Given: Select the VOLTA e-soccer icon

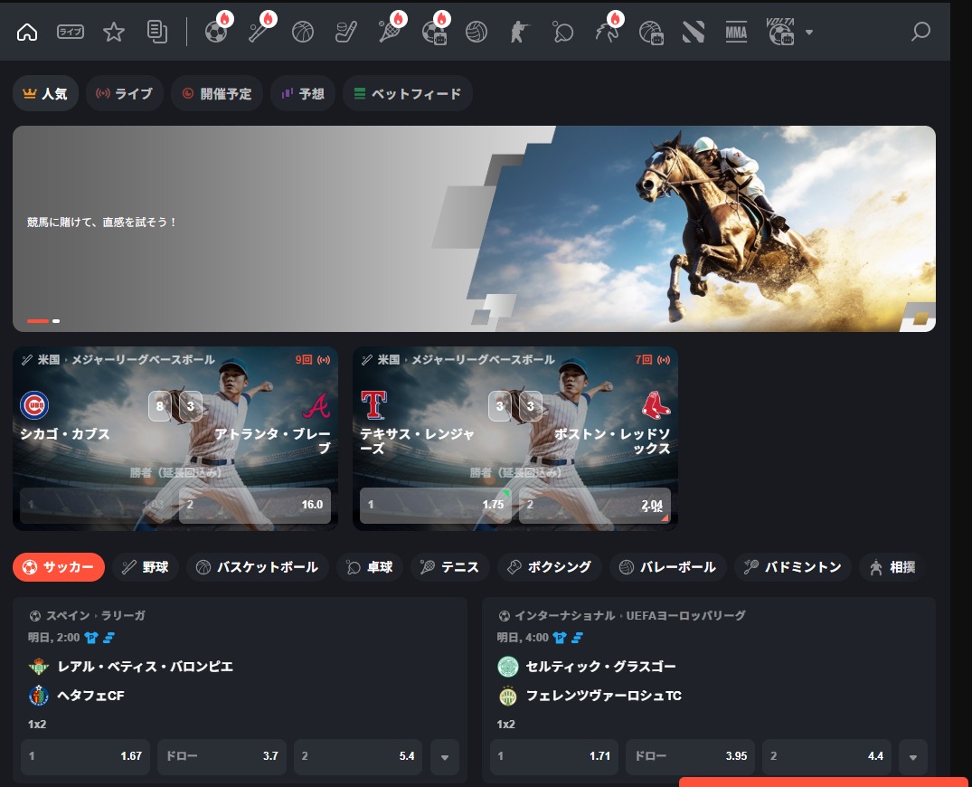Looking at the screenshot, I should (781, 32).
